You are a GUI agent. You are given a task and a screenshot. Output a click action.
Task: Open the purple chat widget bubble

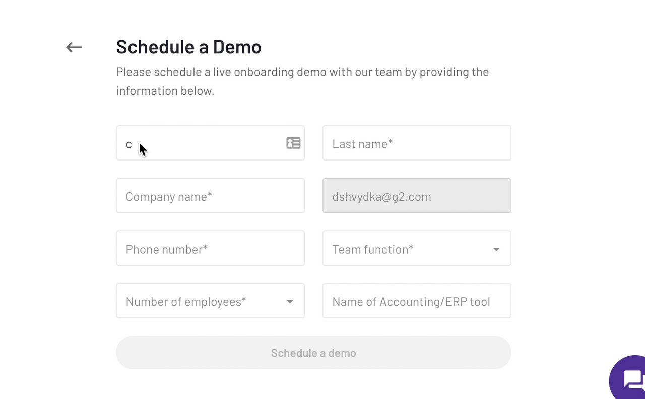[631, 379]
